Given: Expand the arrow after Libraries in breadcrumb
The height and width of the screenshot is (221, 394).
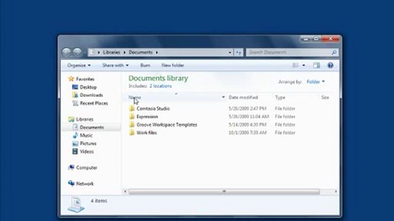Looking at the screenshot, I should [x=124, y=52].
